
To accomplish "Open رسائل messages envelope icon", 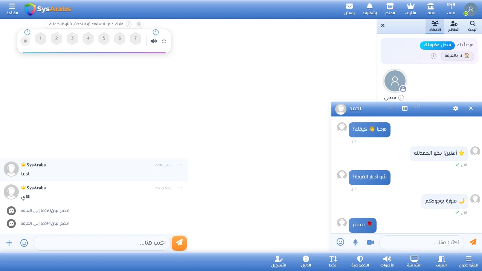I will pos(349,9).
